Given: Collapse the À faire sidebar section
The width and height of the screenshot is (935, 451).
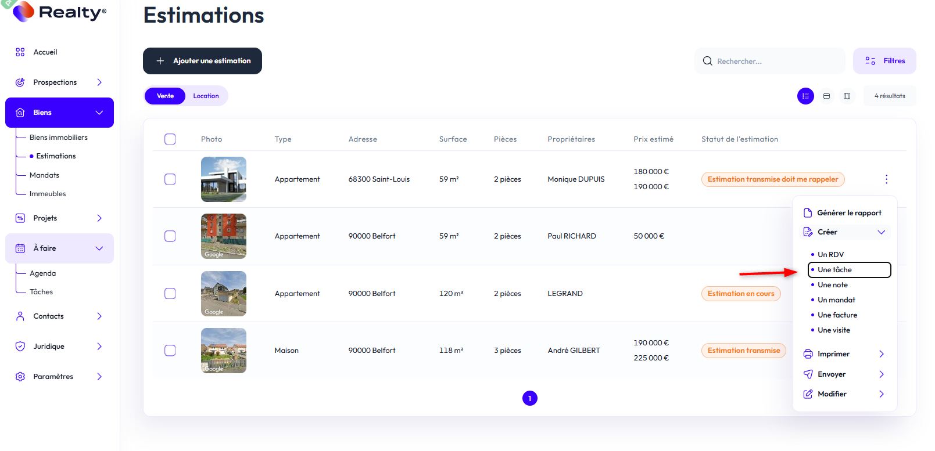Looking at the screenshot, I should click(x=99, y=248).
